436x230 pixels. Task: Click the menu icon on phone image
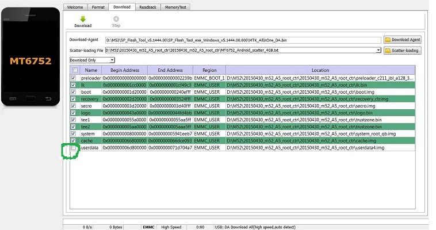click(13, 98)
